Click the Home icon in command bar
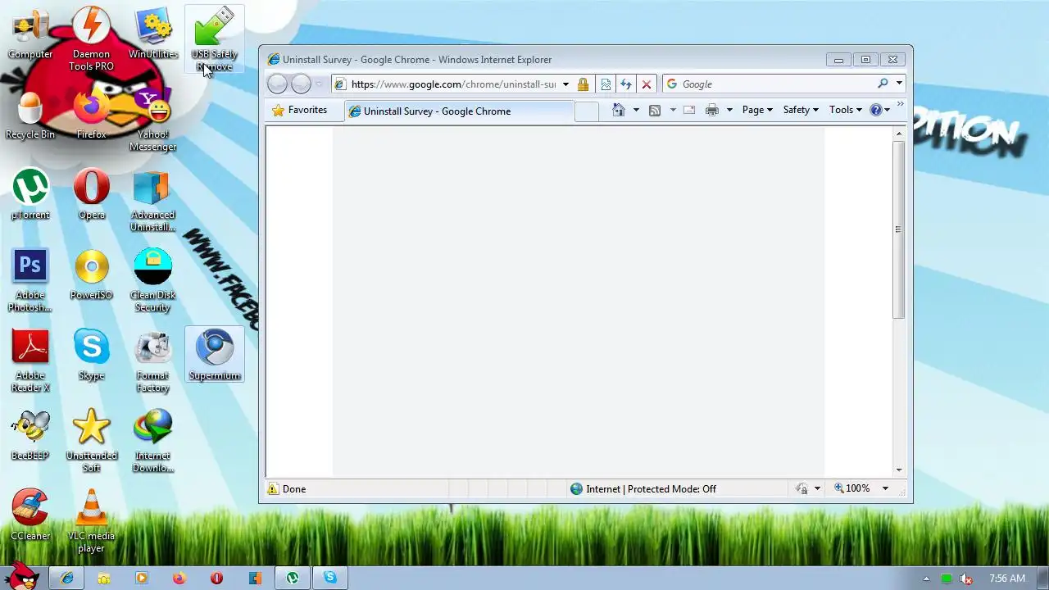 pyautogui.click(x=619, y=110)
